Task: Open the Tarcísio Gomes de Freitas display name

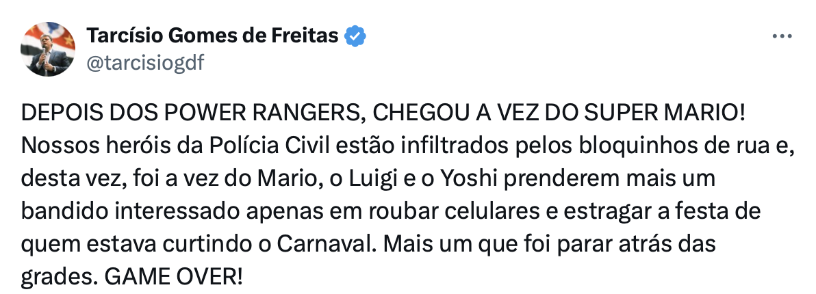Action: 212,36
